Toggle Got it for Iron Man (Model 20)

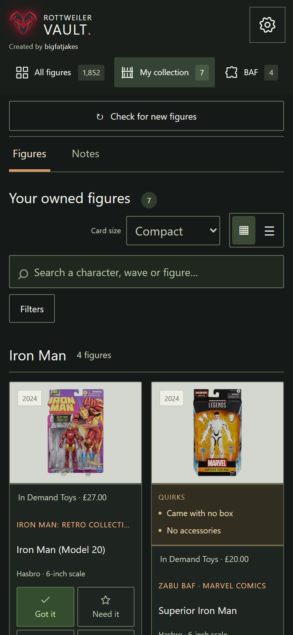[45, 606]
